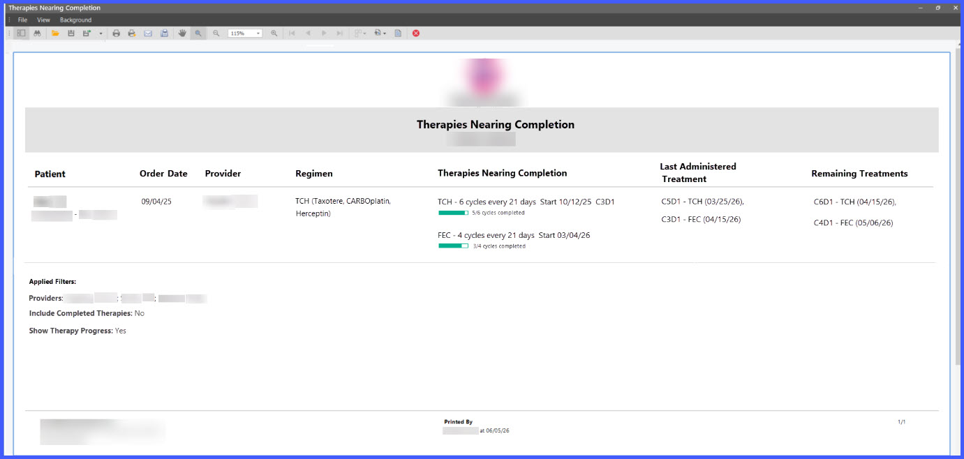Open the 115% zoom level dropdown
The height and width of the screenshot is (459, 964).
point(258,33)
